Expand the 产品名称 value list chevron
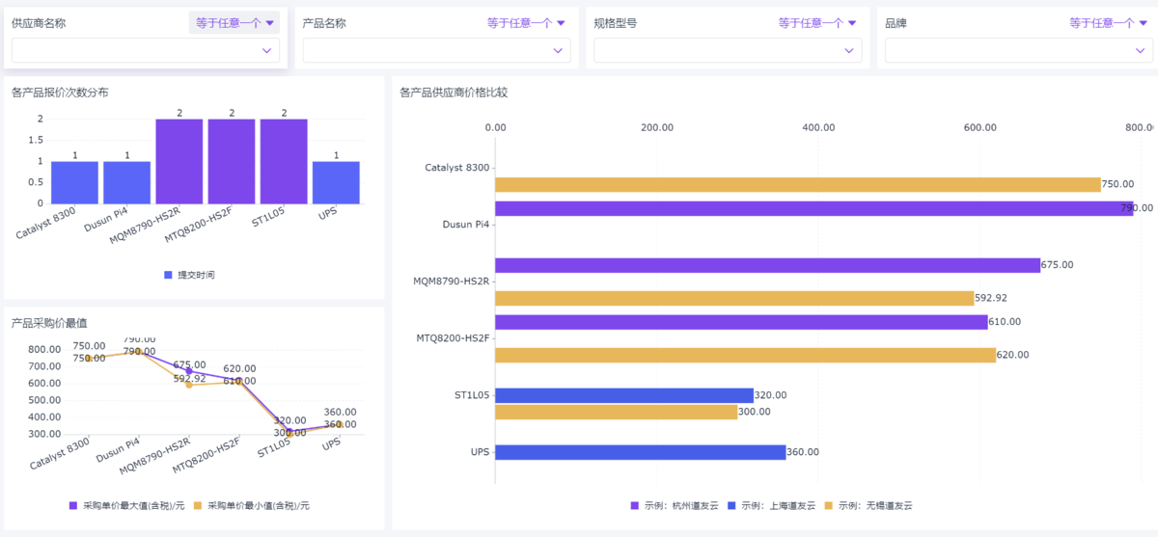The height and width of the screenshot is (537, 1158). (x=558, y=51)
